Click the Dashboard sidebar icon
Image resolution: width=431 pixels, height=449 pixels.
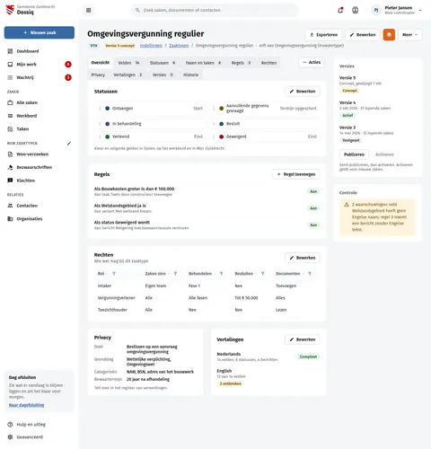click(x=10, y=51)
